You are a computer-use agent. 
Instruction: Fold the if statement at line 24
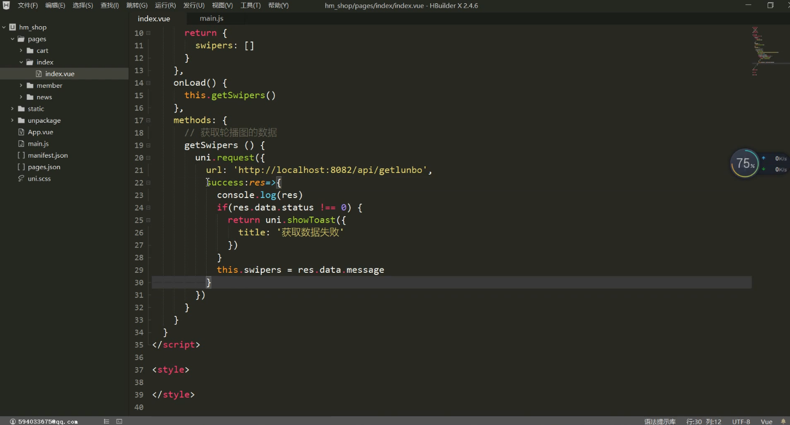148,207
